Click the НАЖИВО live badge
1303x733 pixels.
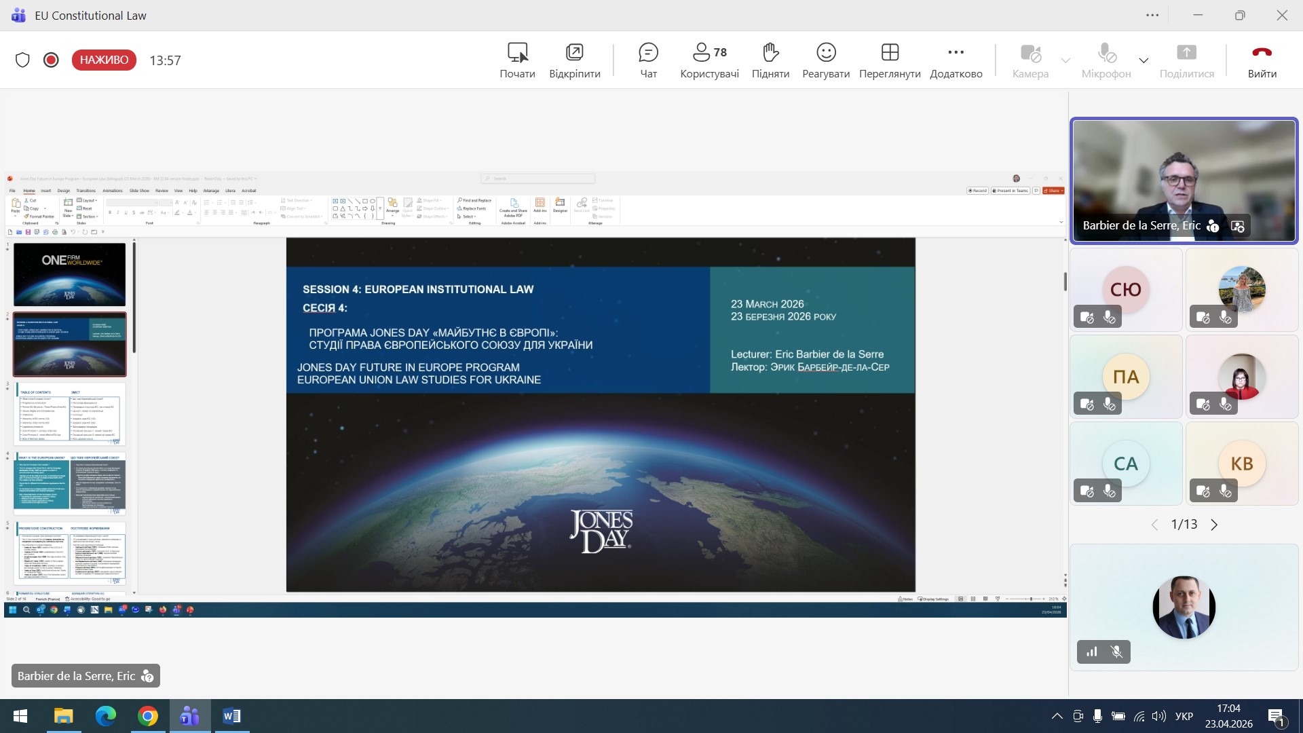(104, 60)
